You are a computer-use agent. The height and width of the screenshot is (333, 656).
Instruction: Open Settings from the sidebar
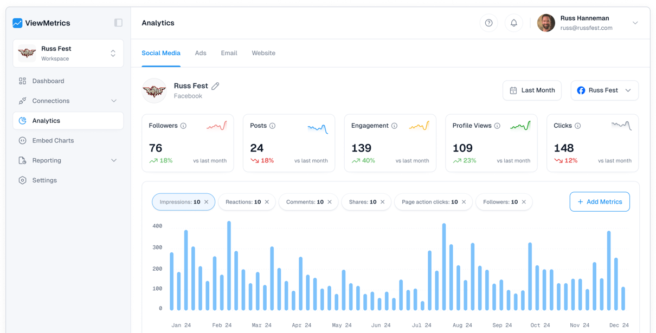click(x=22, y=180)
